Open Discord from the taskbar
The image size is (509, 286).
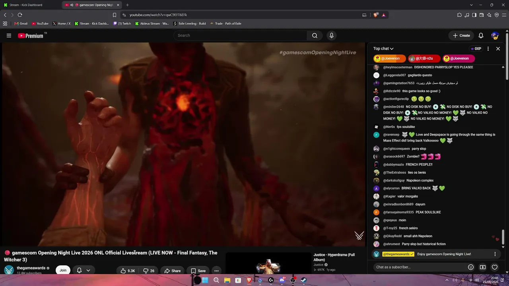tap(282, 280)
